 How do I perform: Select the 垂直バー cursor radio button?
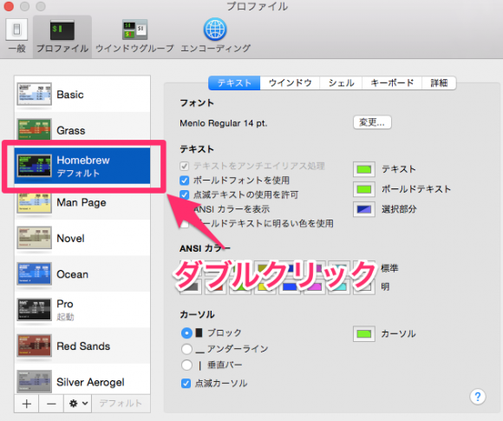(x=186, y=365)
